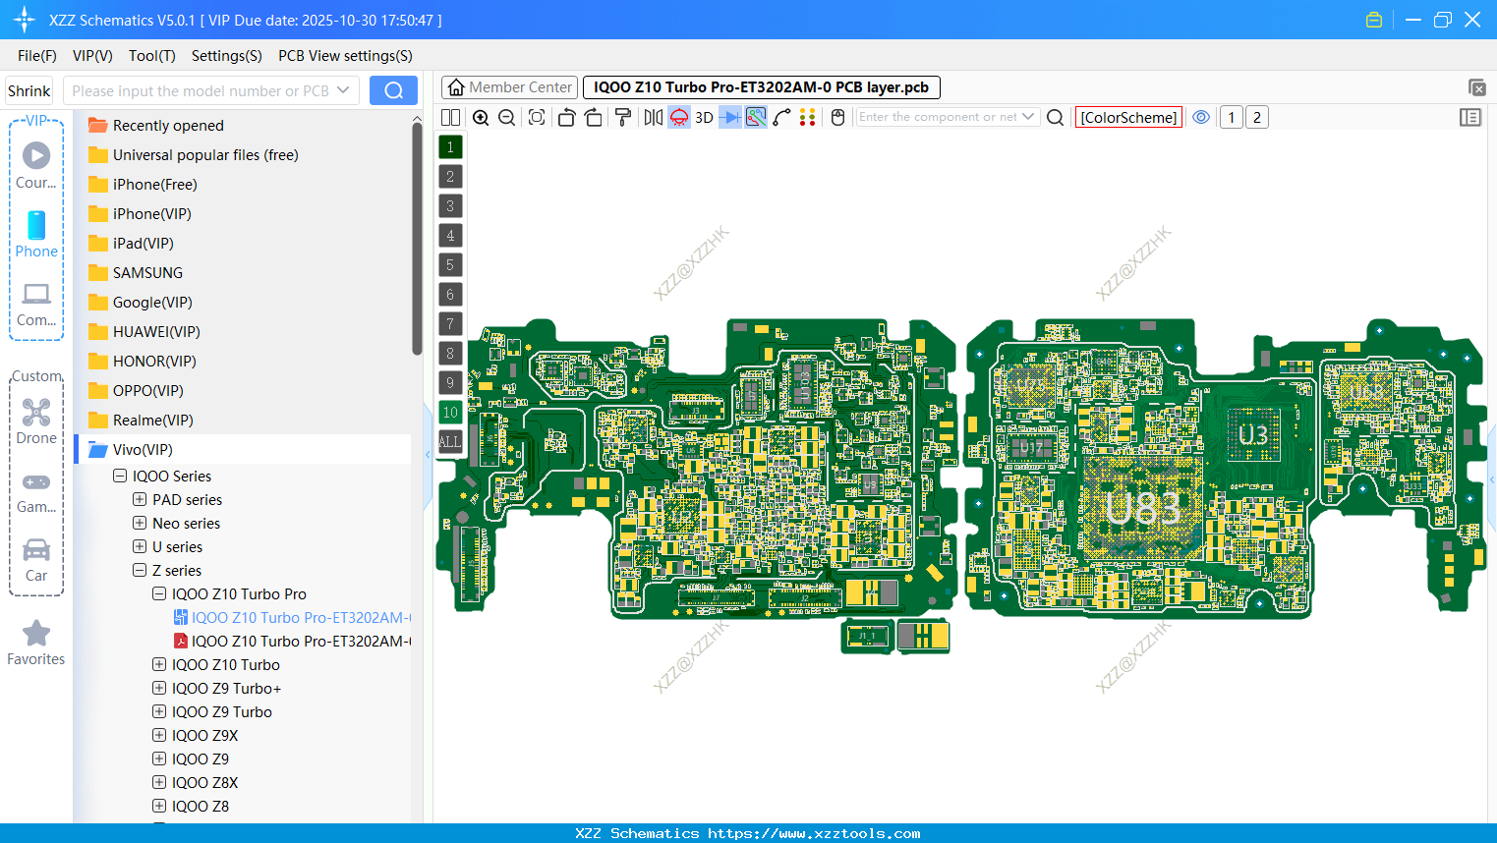This screenshot has width=1497, height=843.
Task: Zoom in on the PCB view
Action: (x=481, y=117)
